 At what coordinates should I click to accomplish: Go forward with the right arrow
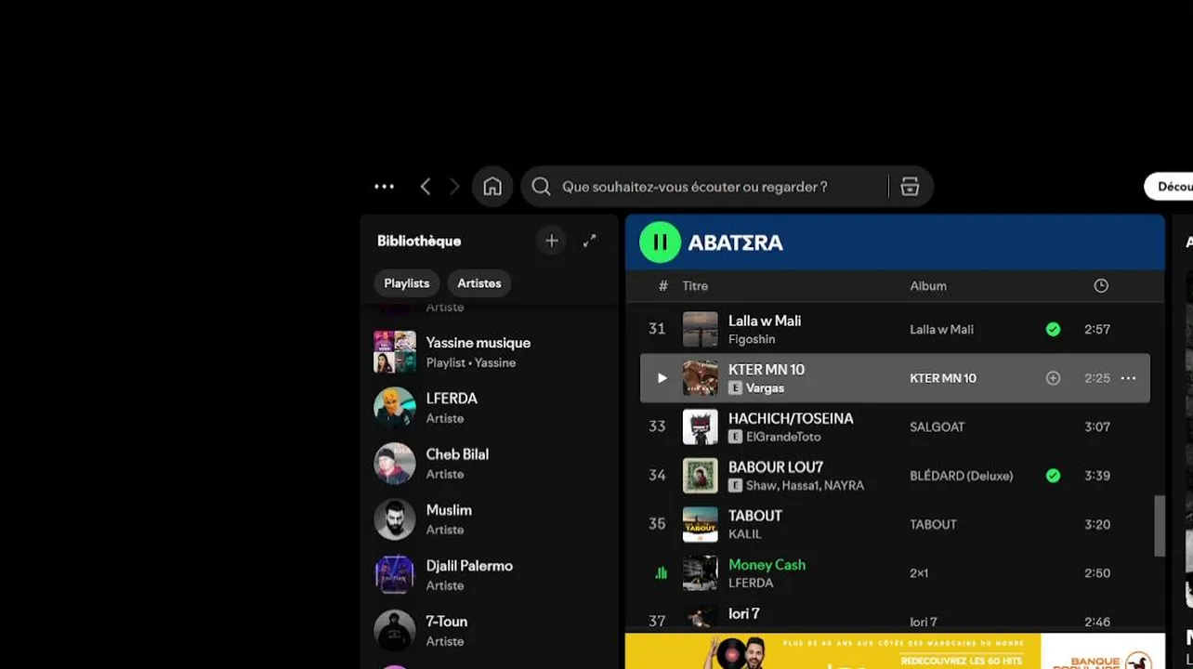click(x=454, y=187)
